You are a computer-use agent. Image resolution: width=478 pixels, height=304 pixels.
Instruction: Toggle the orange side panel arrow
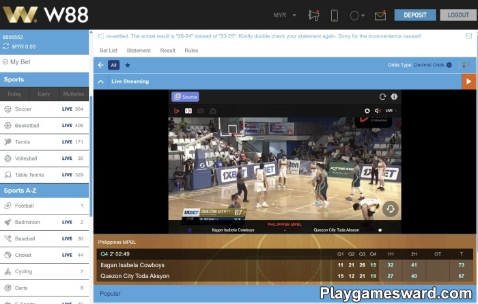[x=468, y=81]
